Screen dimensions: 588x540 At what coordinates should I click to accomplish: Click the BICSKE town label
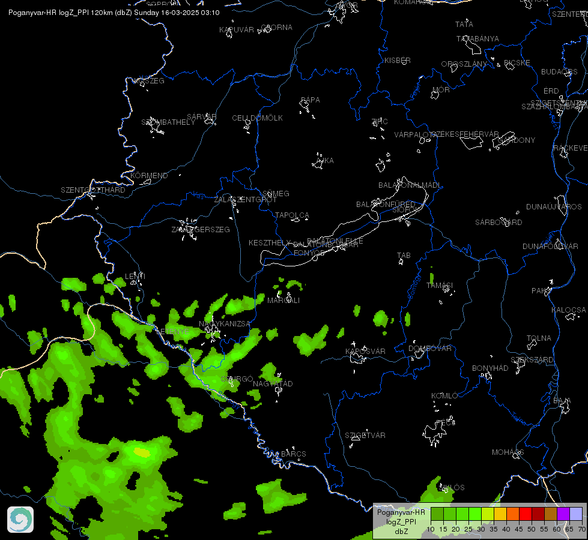[x=517, y=63]
